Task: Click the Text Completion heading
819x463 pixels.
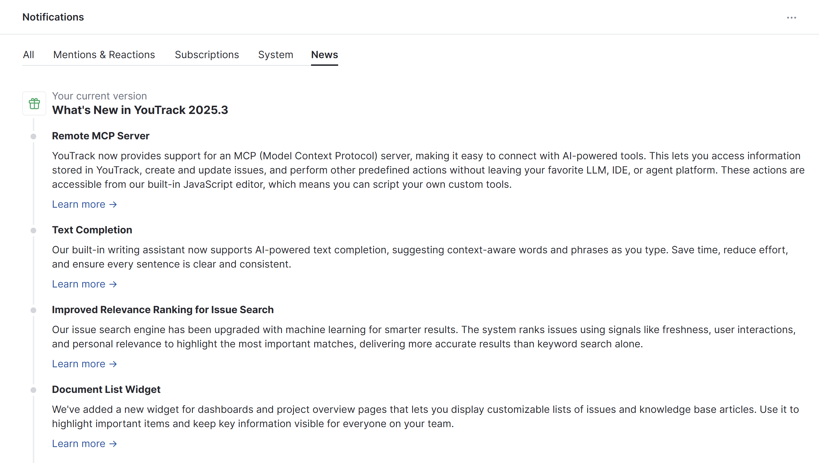Action: [92, 230]
